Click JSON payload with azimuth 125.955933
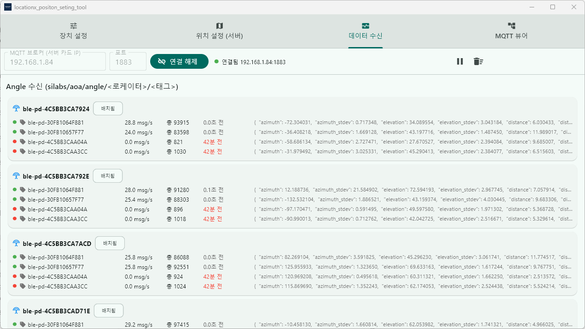This screenshot has width=585, height=329. (x=413, y=267)
